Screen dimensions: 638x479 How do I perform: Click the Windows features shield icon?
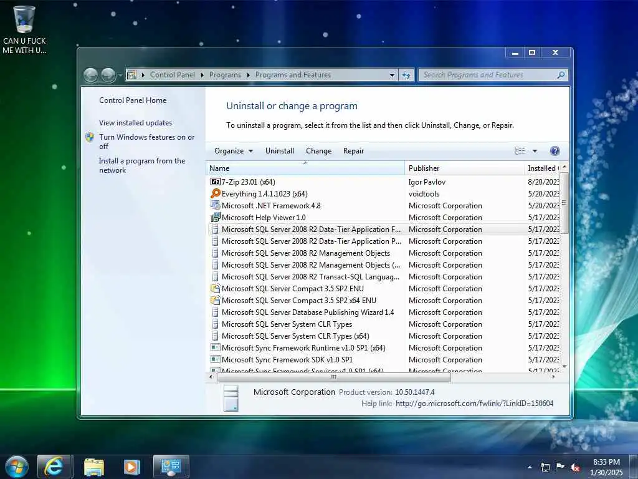pyautogui.click(x=90, y=137)
